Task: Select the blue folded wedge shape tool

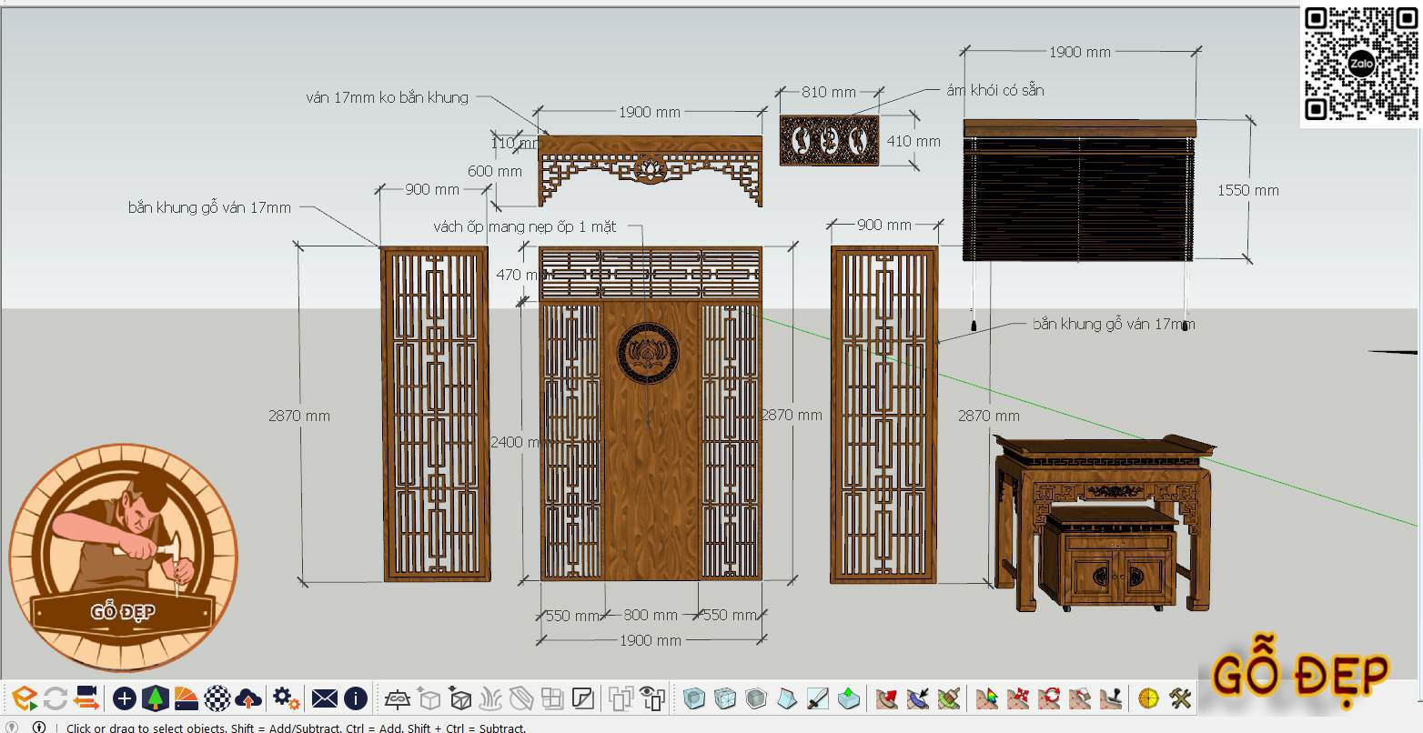Action: (x=787, y=698)
